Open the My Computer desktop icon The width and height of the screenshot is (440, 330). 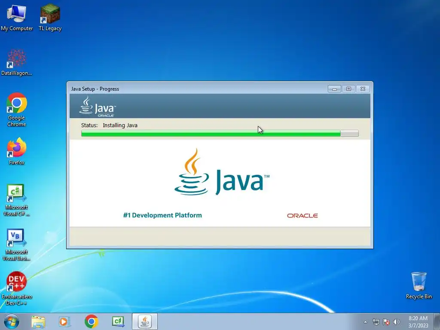click(x=17, y=18)
